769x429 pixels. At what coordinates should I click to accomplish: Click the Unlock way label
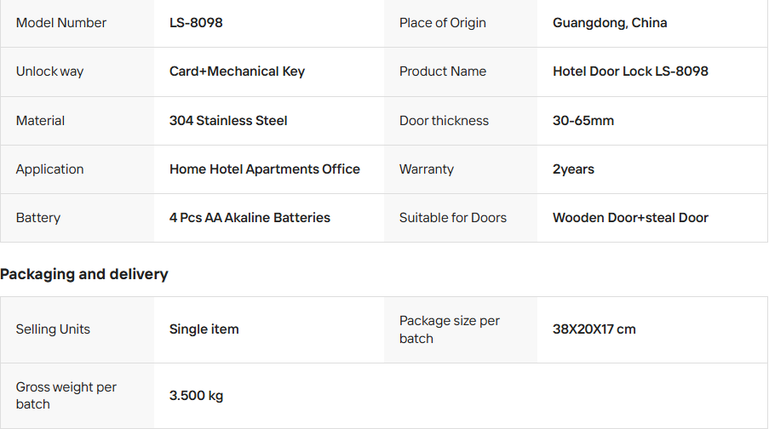[x=49, y=71]
